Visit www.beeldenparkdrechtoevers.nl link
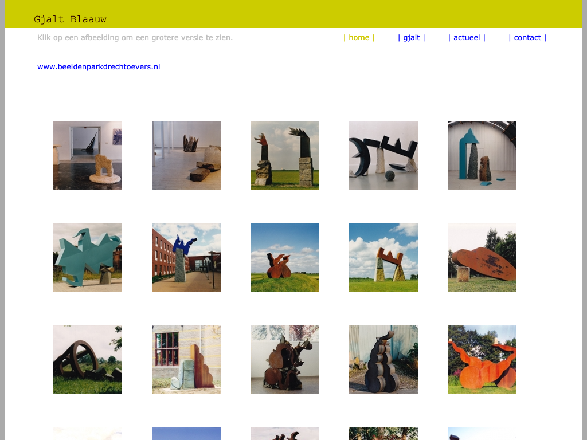The height and width of the screenshot is (440, 587). coord(99,67)
